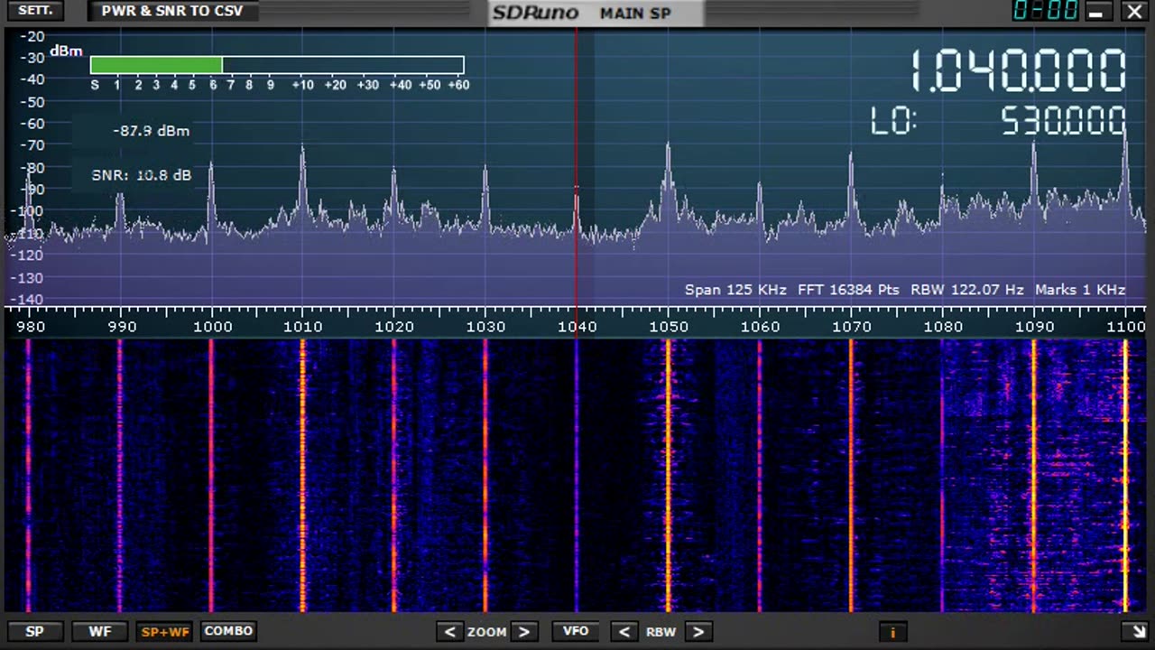The width and height of the screenshot is (1155, 650).
Task: Select SP+WF combined view mode
Action: [x=164, y=632]
